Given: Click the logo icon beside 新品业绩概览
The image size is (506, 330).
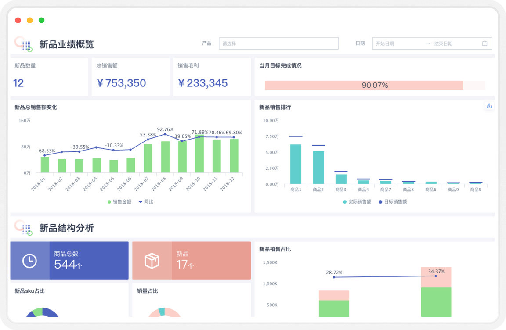Looking at the screenshot, I should coord(23,44).
